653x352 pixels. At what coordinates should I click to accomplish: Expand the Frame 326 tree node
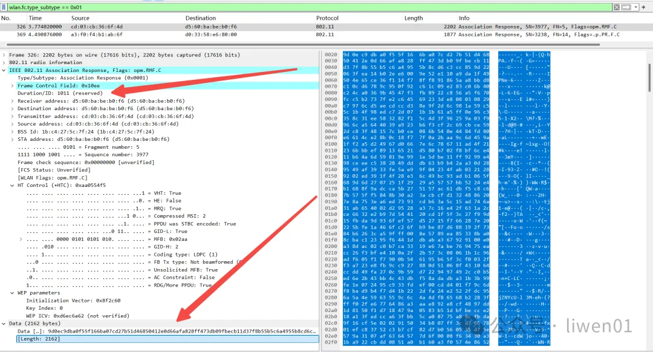click(x=4, y=55)
